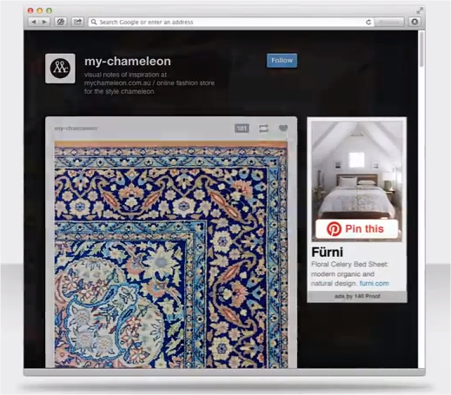View the 181 notes count badge
This screenshot has height=395, width=451.
click(242, 128)
